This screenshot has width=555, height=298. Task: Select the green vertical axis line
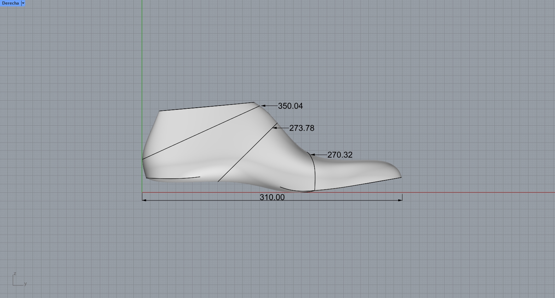(x=142, y=53)
